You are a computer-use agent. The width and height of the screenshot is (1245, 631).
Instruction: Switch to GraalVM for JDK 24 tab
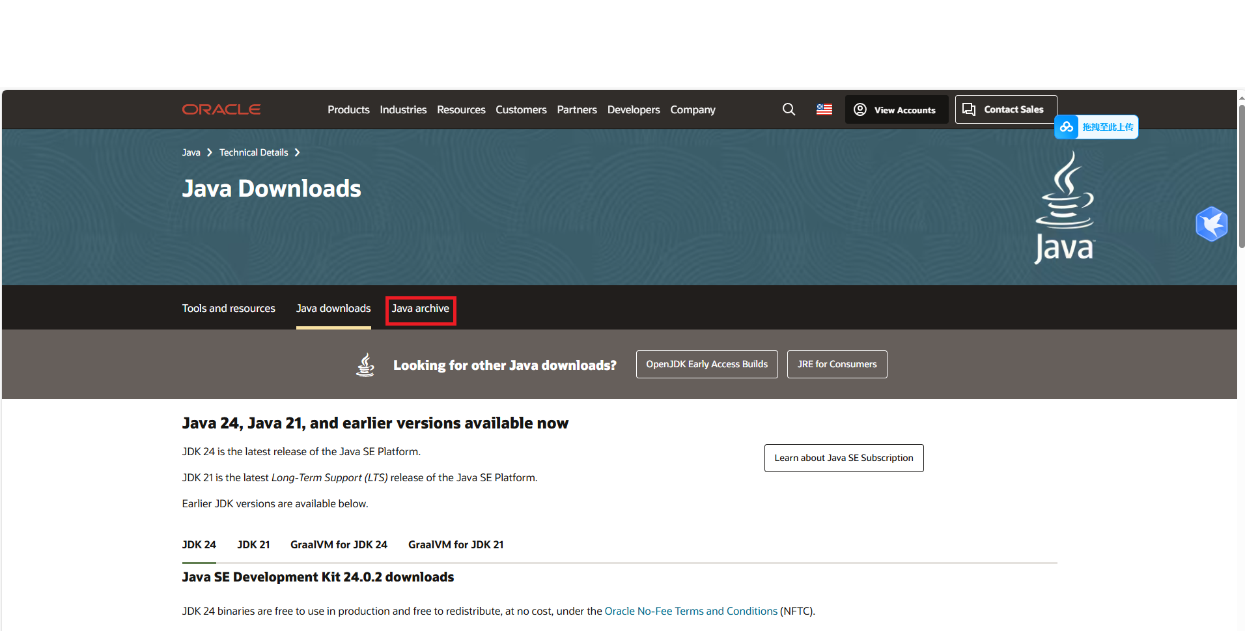(339, 544)
